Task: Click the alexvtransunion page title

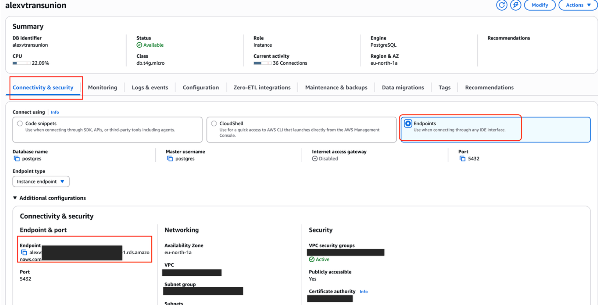Action: pyautogui.click(x=36, y=5)
